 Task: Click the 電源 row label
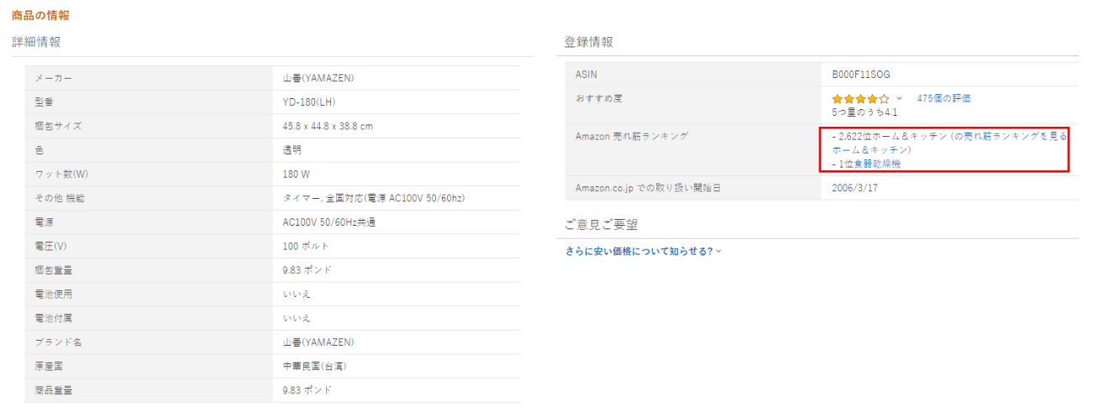[x=44, y=222]
